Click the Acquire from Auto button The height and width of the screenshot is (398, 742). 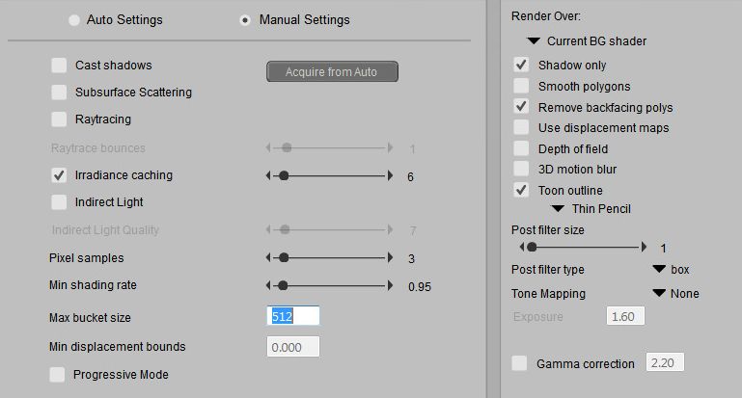click(332, 72)
